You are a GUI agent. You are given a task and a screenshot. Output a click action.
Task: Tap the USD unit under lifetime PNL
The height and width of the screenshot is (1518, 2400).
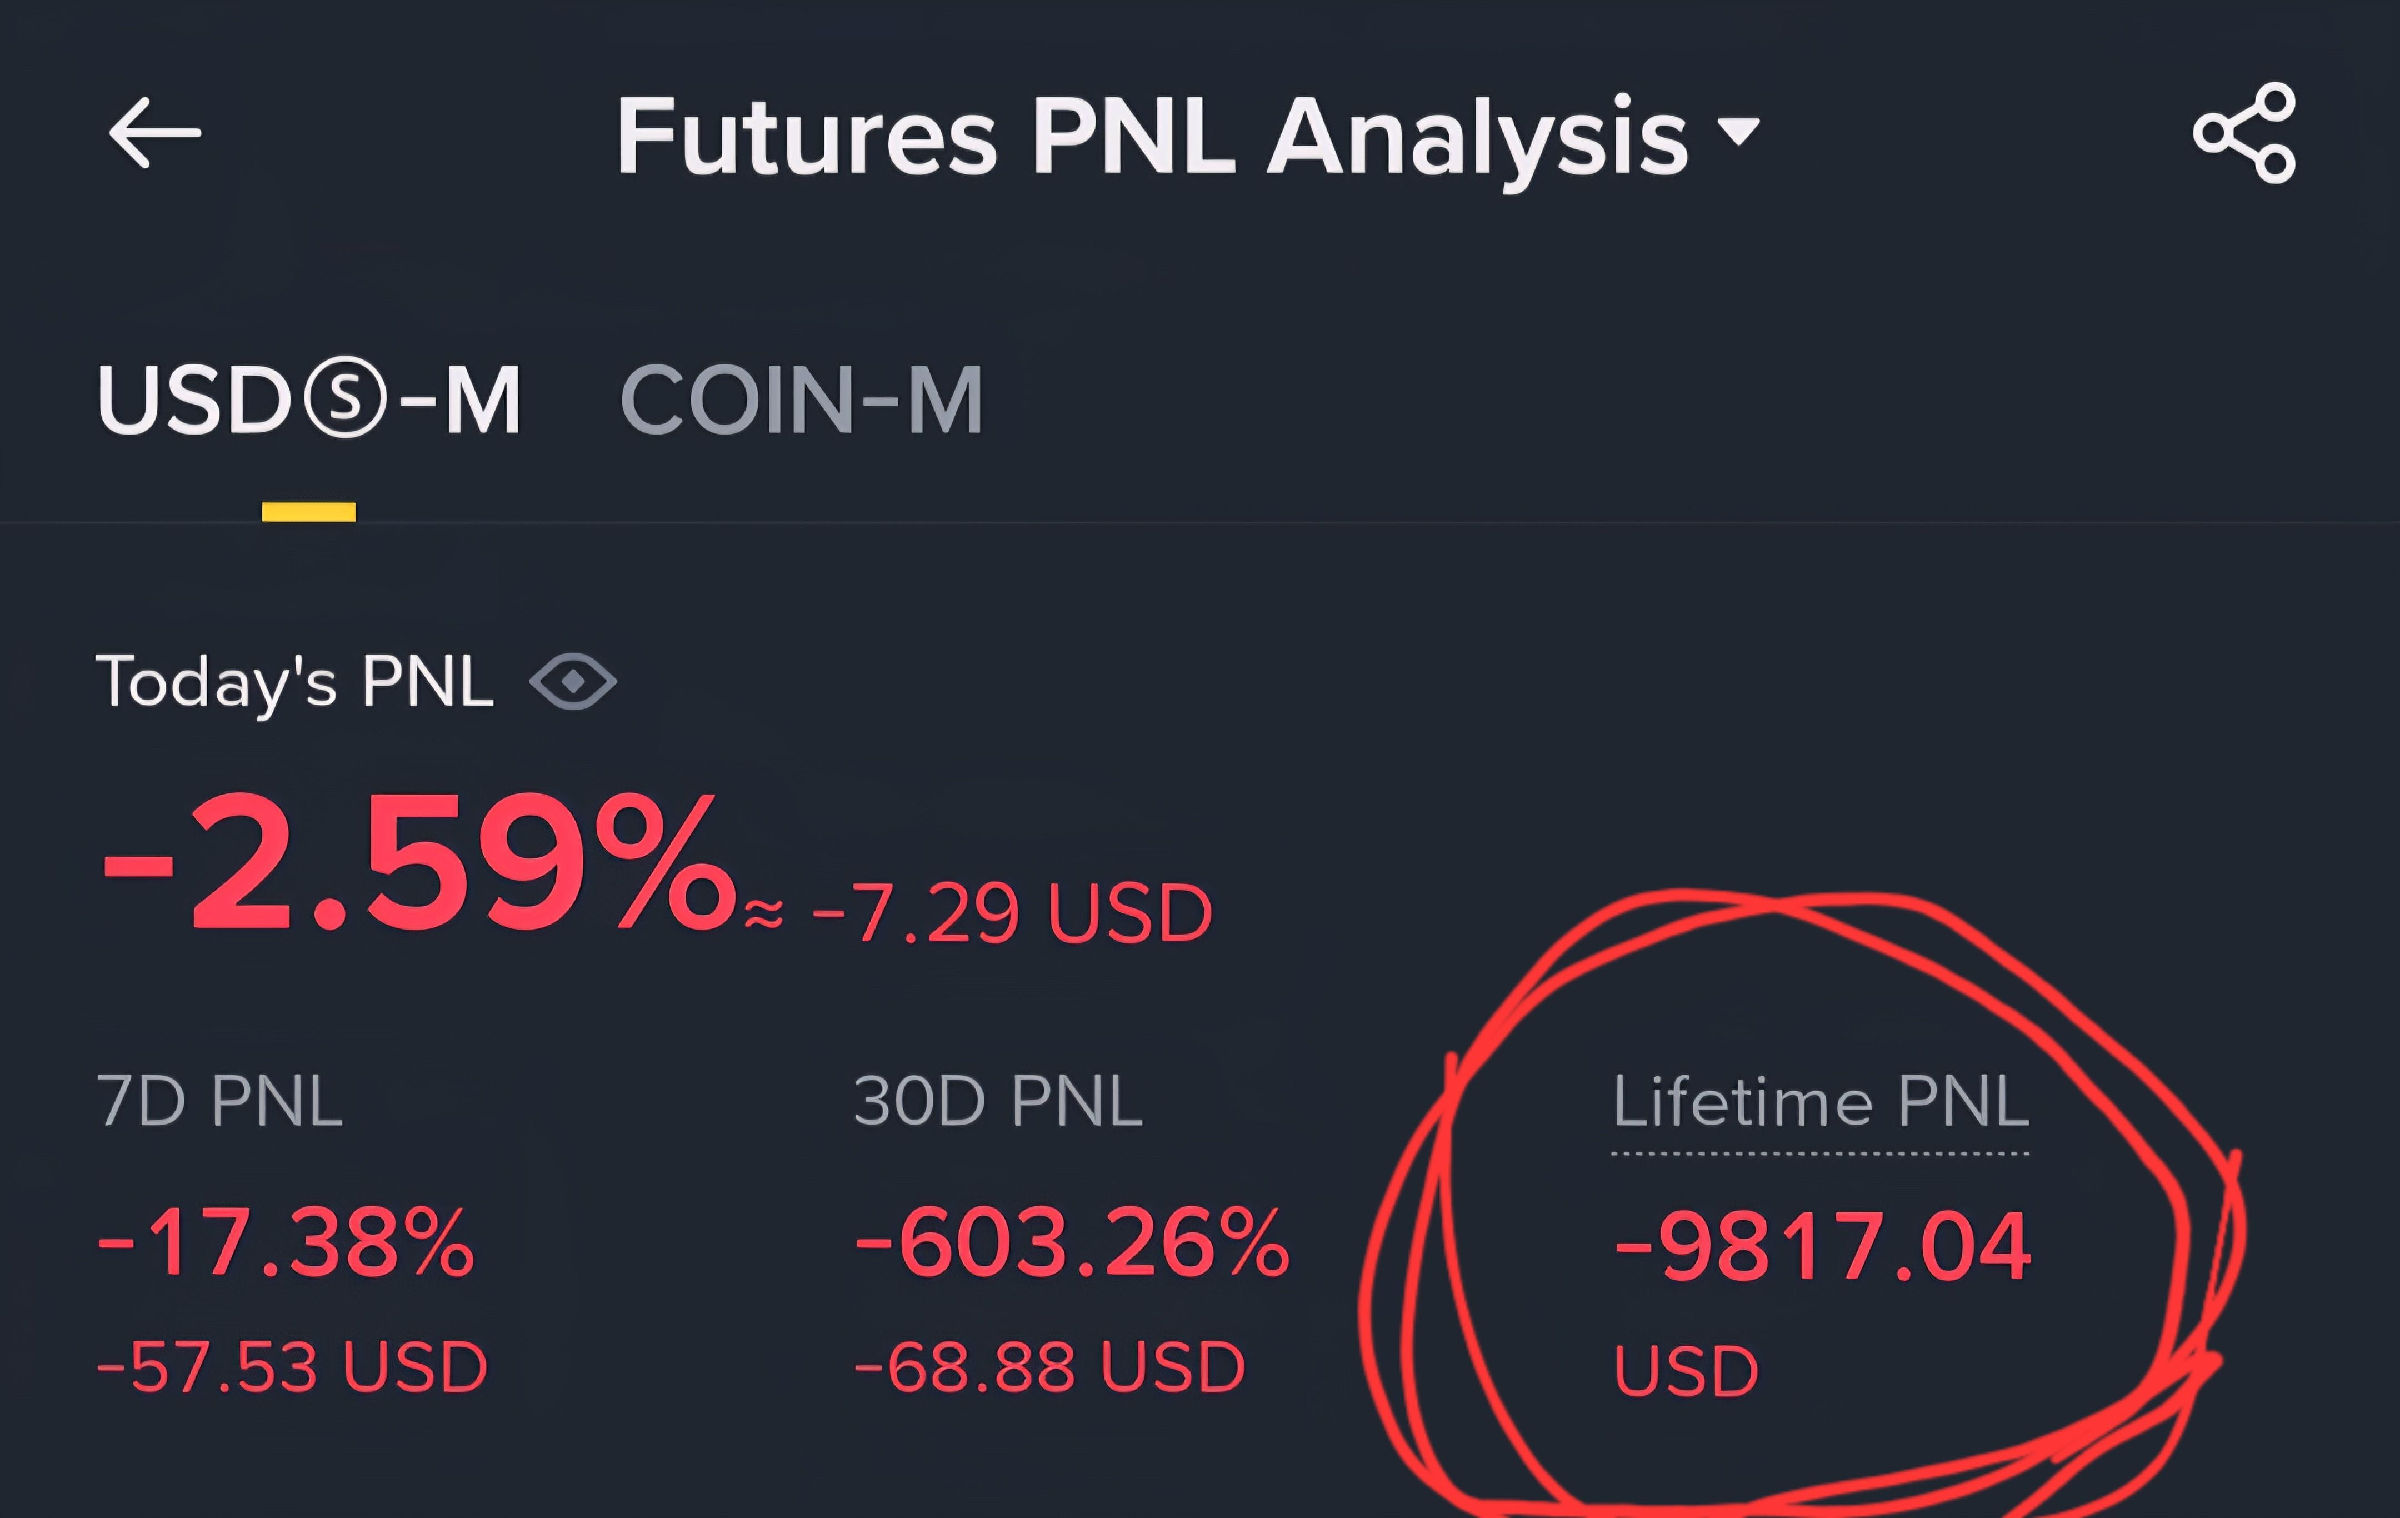click(1686, 1371)
